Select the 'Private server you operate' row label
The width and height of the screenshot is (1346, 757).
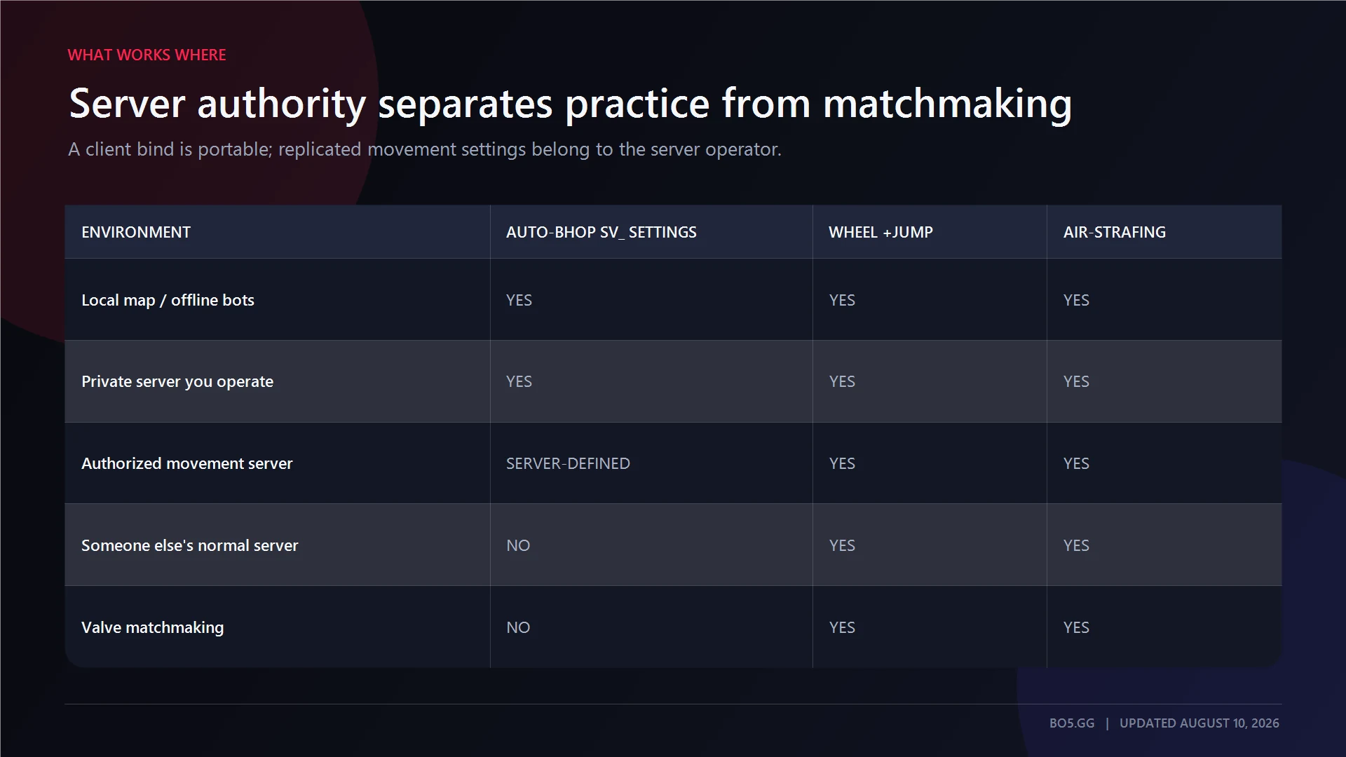coord(177,381)
